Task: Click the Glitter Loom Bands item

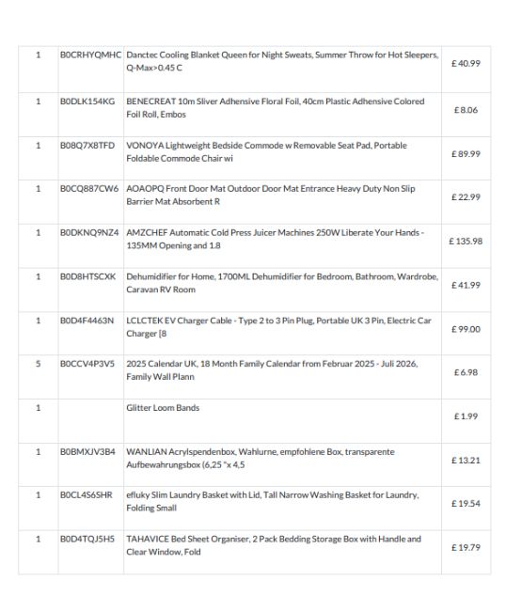Action: click(163, 408)
